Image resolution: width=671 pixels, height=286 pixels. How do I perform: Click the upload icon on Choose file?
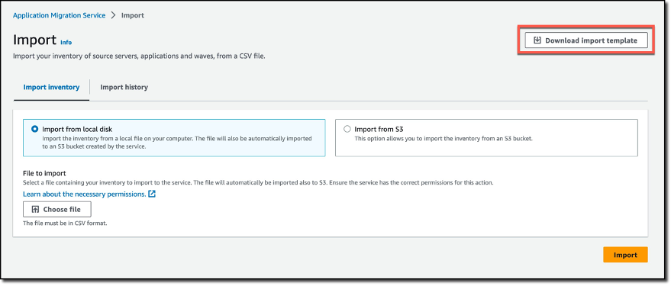(x=36, y=210)
